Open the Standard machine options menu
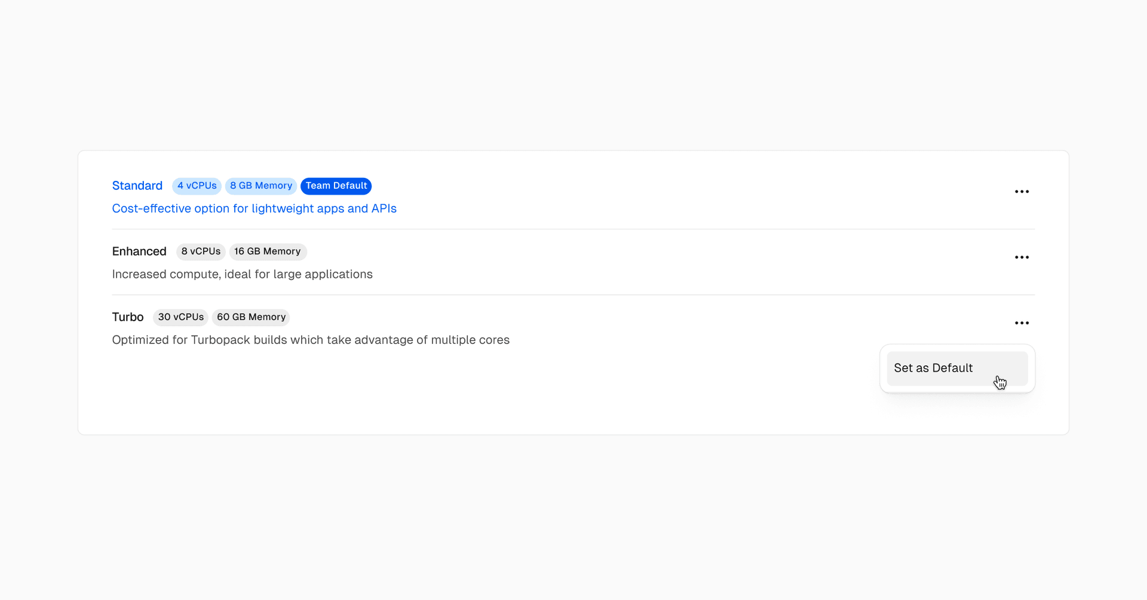 click(1022, 192)
